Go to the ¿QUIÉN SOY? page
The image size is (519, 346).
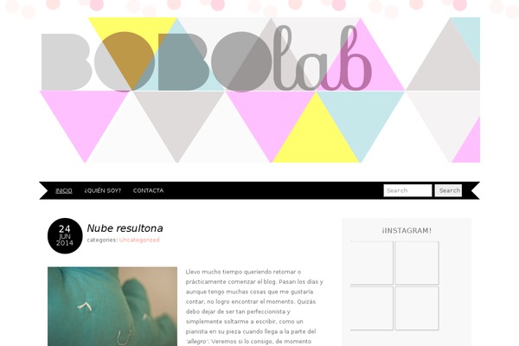point(103,190)
